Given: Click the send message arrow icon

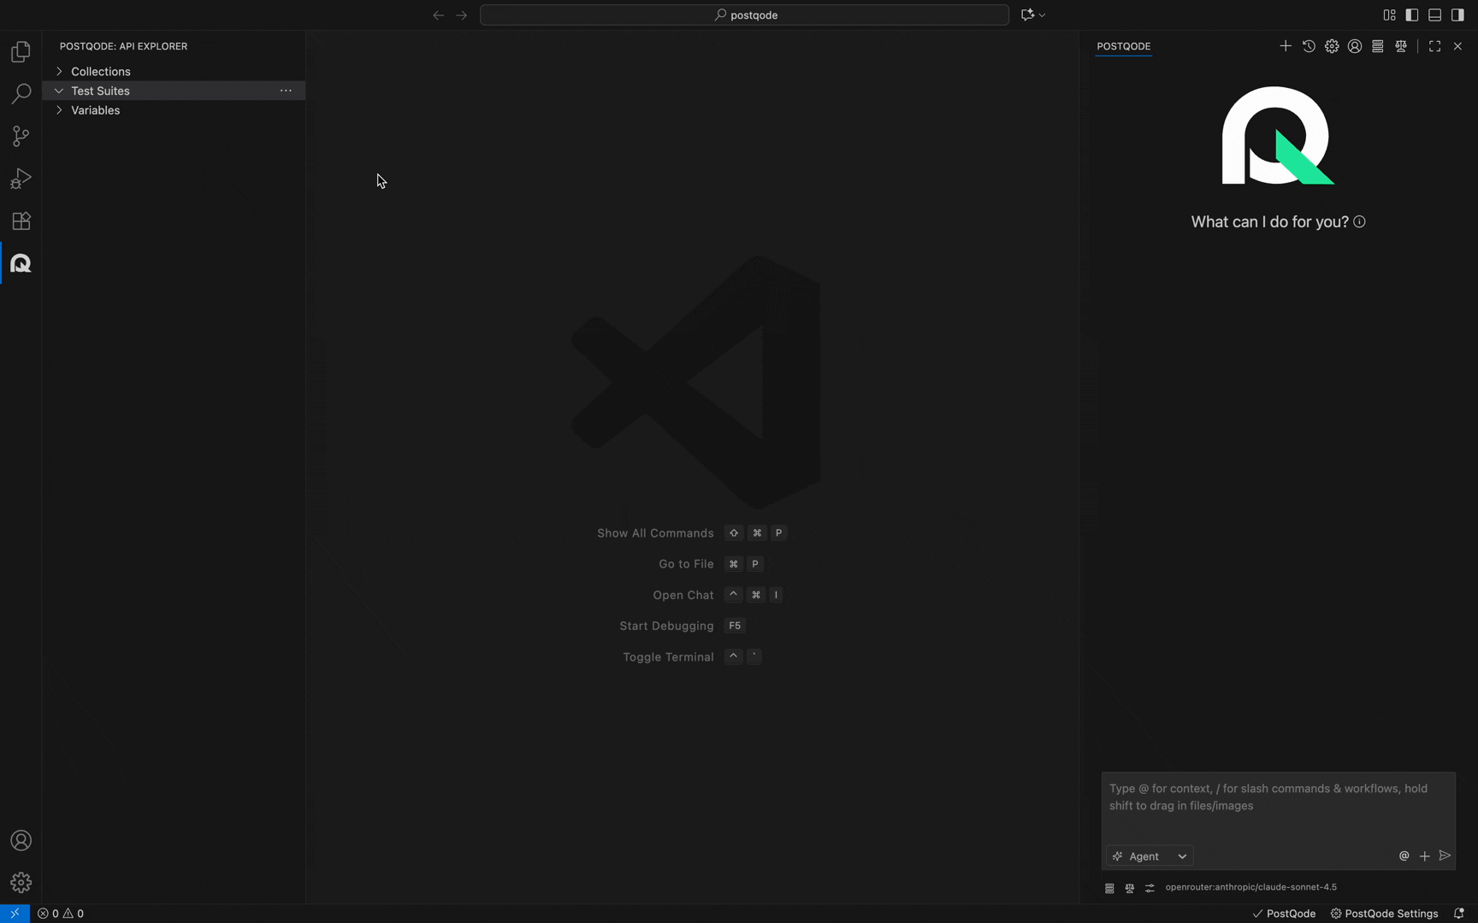Looking at the screenshot, I should (x=1445, y=855).
